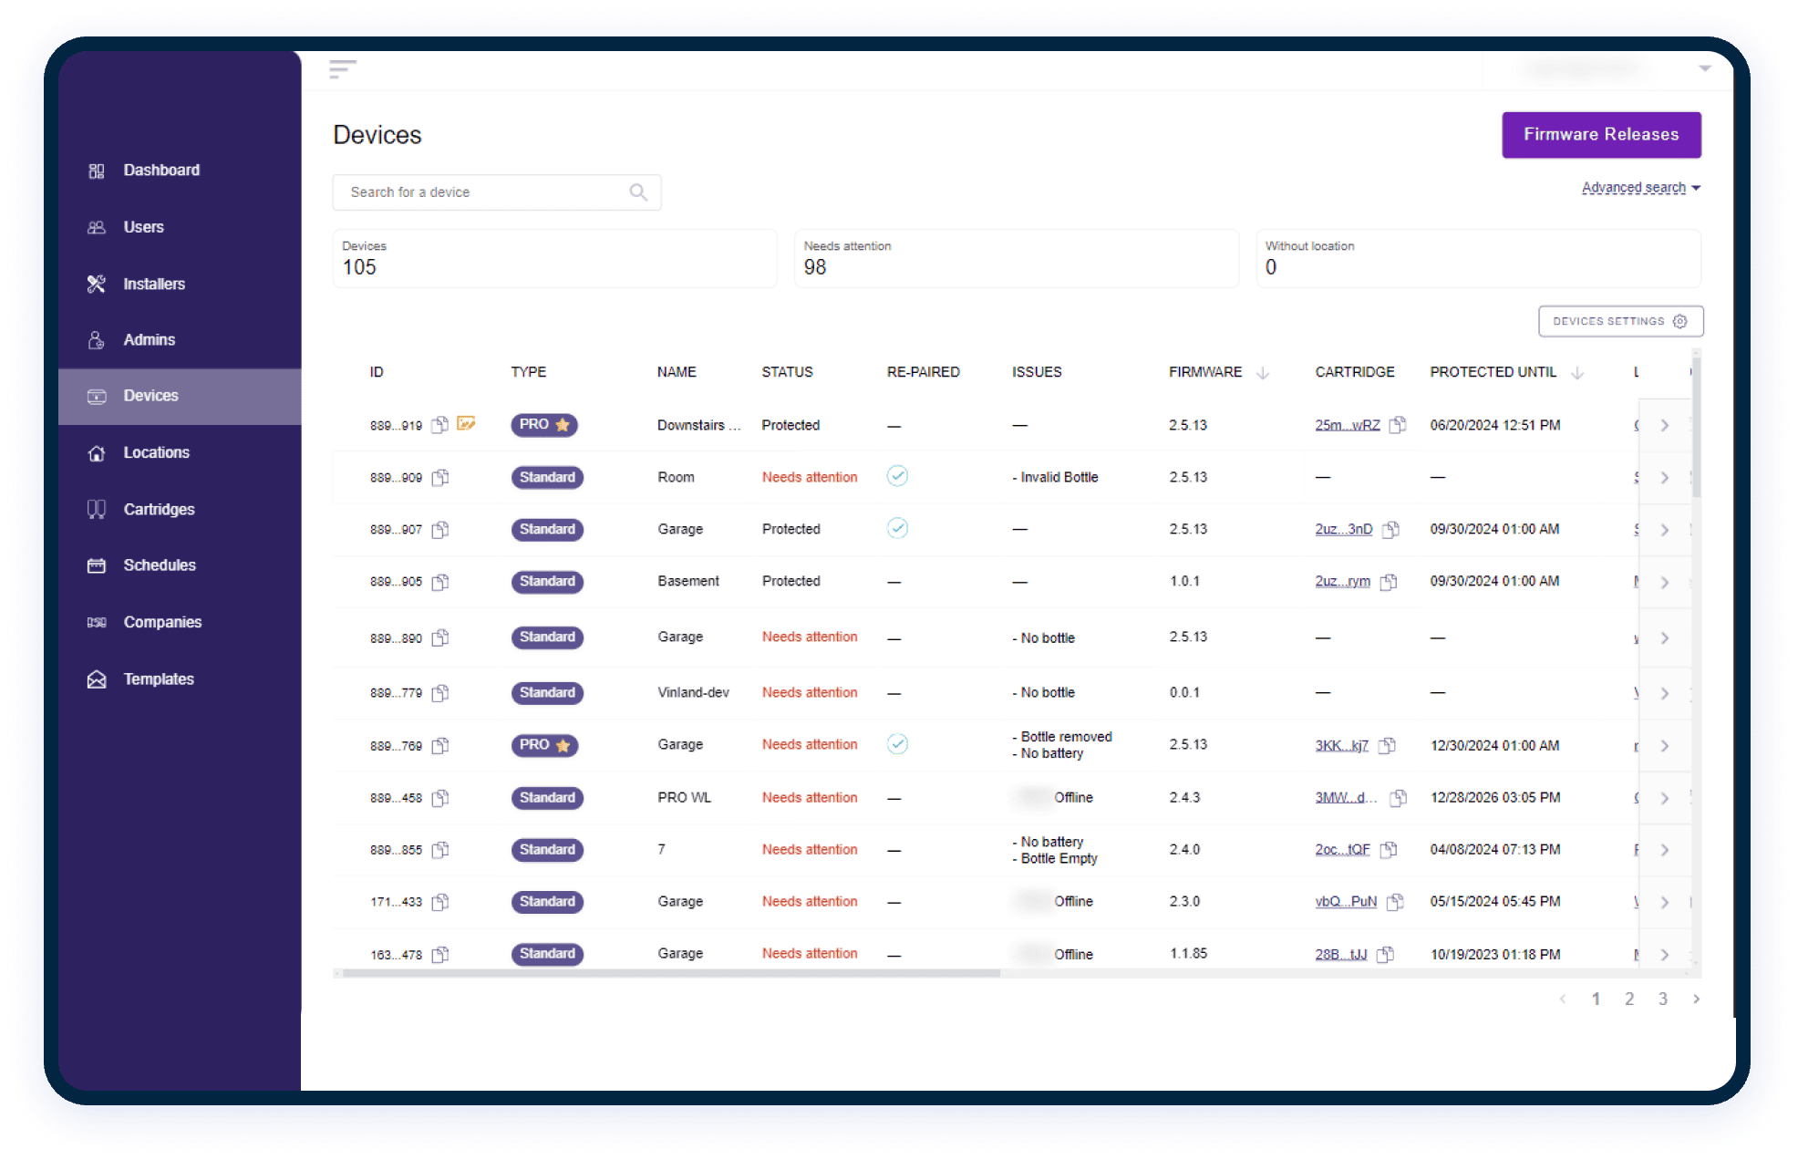Copy device ID 889...855
The width and height of the screenshot is (1798, 1160).
click(x=440, y=850)
